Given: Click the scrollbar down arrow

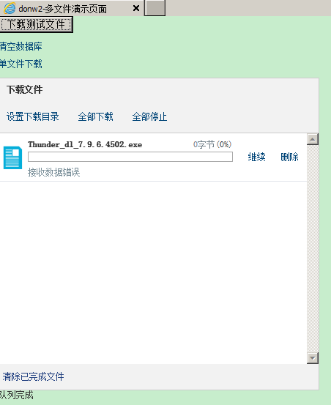Looking at the screenshot, I should (x=313, y=358).
